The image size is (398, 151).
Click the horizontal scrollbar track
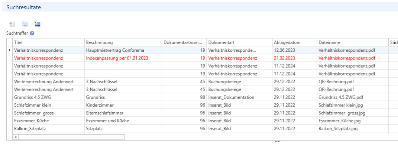point(72,137)
